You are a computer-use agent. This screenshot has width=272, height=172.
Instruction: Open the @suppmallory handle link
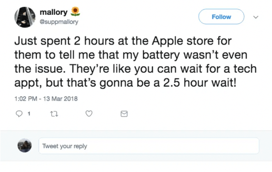pos(59,22)
